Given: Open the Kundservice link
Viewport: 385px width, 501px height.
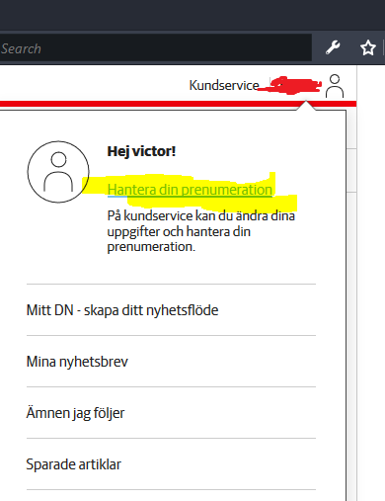Looking at the screenshot, I should 224,85.
